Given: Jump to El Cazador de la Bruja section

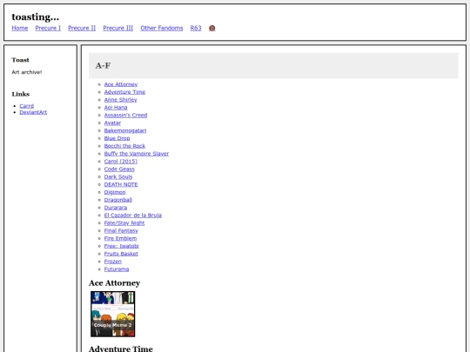Looking at the screenshot, I should 133,216.
